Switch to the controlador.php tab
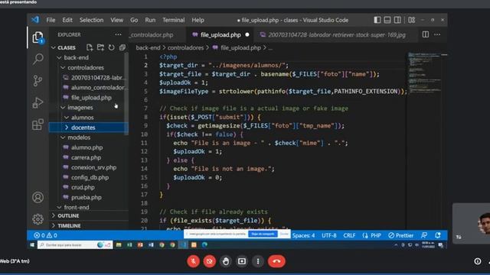The height and width of the screenshot is (275, 490). (x=157, y=34)
